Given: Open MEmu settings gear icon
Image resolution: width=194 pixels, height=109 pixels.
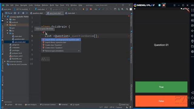Looking at the screenshot, I should [192, 51].
